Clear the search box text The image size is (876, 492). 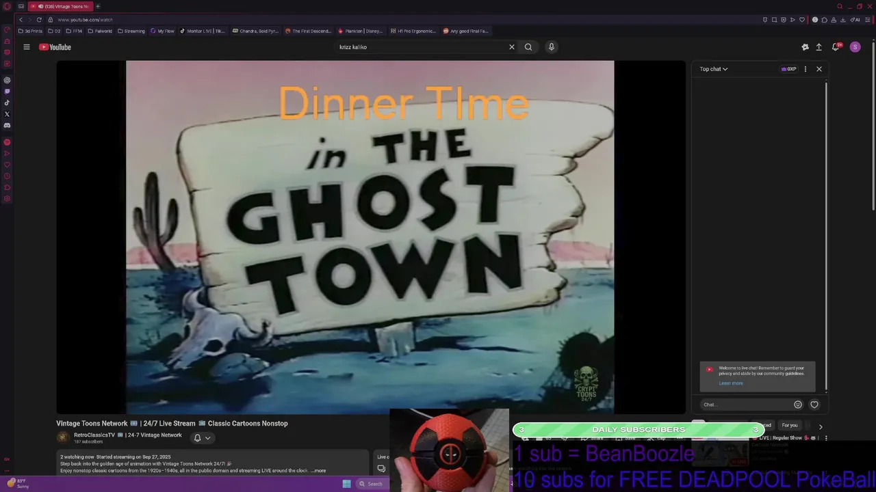511,47
